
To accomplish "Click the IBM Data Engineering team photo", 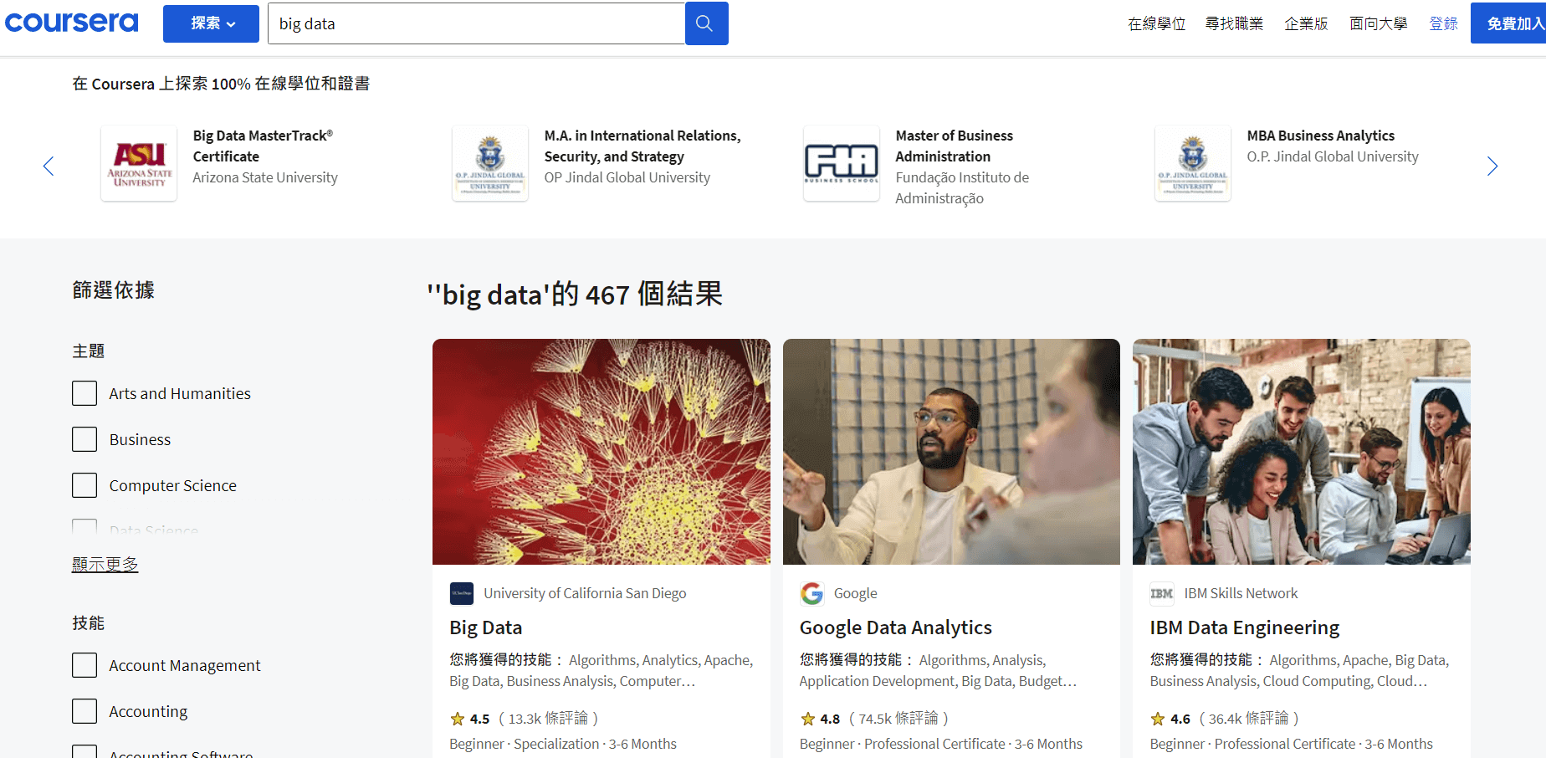I will 1302,452.
